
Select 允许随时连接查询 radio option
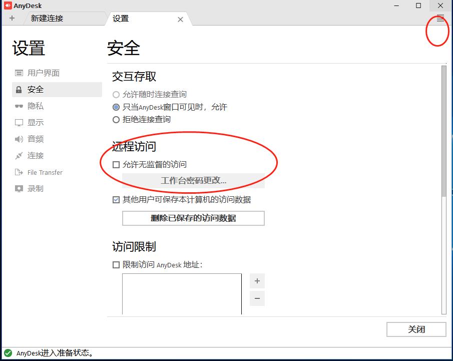tap(150, 94)
